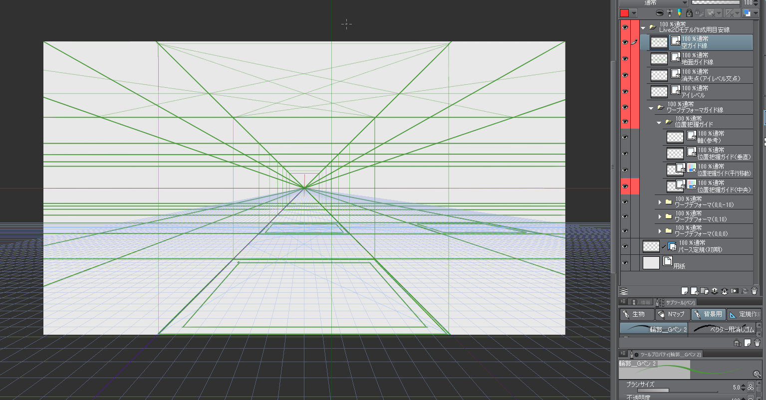
Task: Hide the 軸(参考) layer
Action: pyautogui.click(x=625, y=137)
